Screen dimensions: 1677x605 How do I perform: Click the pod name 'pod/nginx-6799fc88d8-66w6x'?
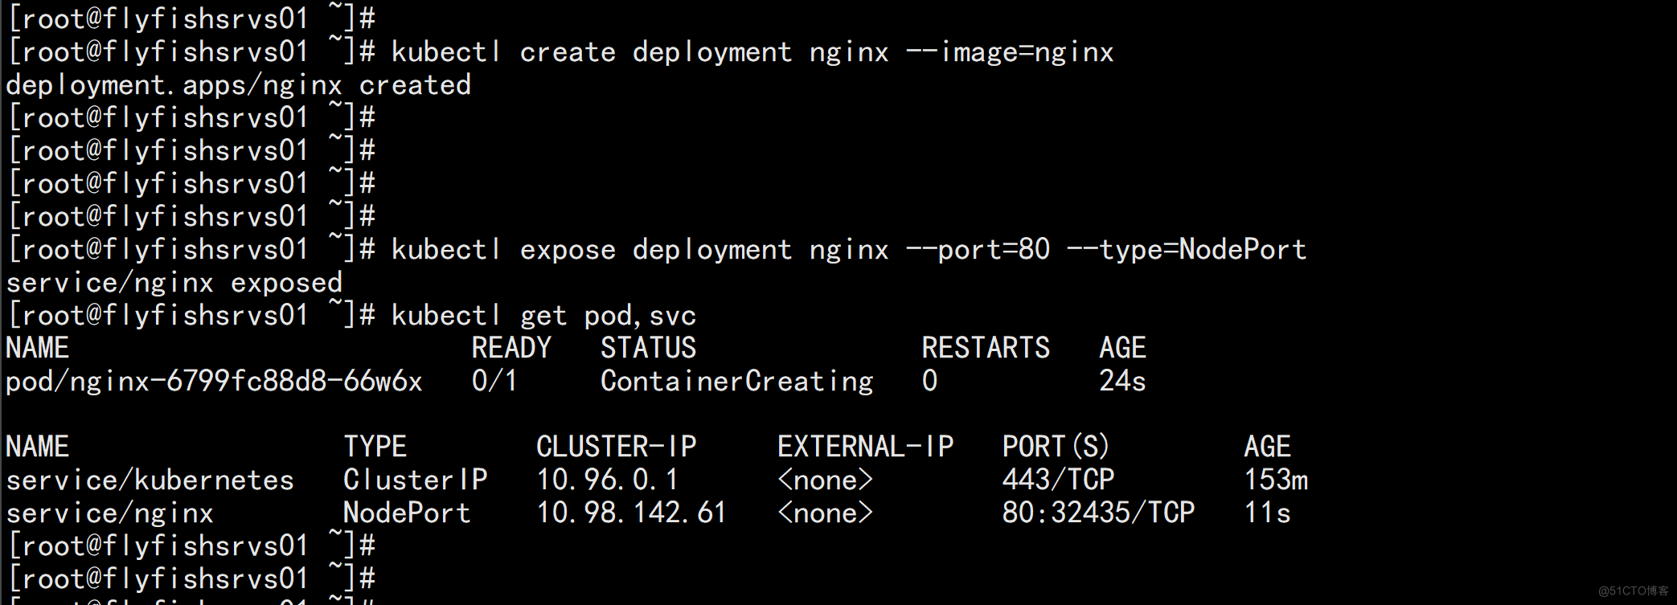[214, 382]
